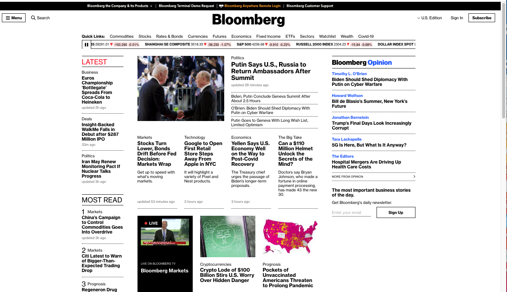This screenshot has width=507, height=292.
Task: Open the Watchlist quick link
Action: tap(327, 36)
